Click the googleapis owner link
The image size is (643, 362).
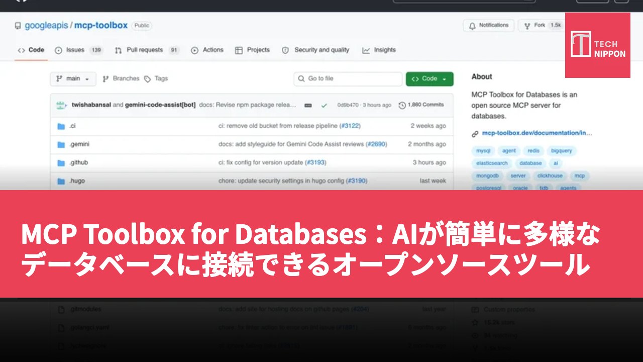[x=46, y=26]
